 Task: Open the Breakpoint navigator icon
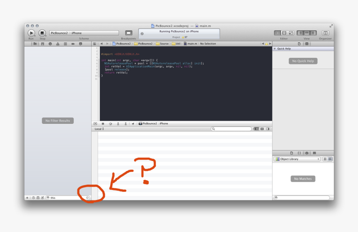click(73, 44)
